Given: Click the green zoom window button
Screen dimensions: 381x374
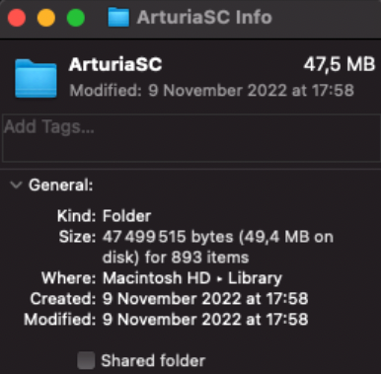Looking at the screenshot, I should click(76, 18).
